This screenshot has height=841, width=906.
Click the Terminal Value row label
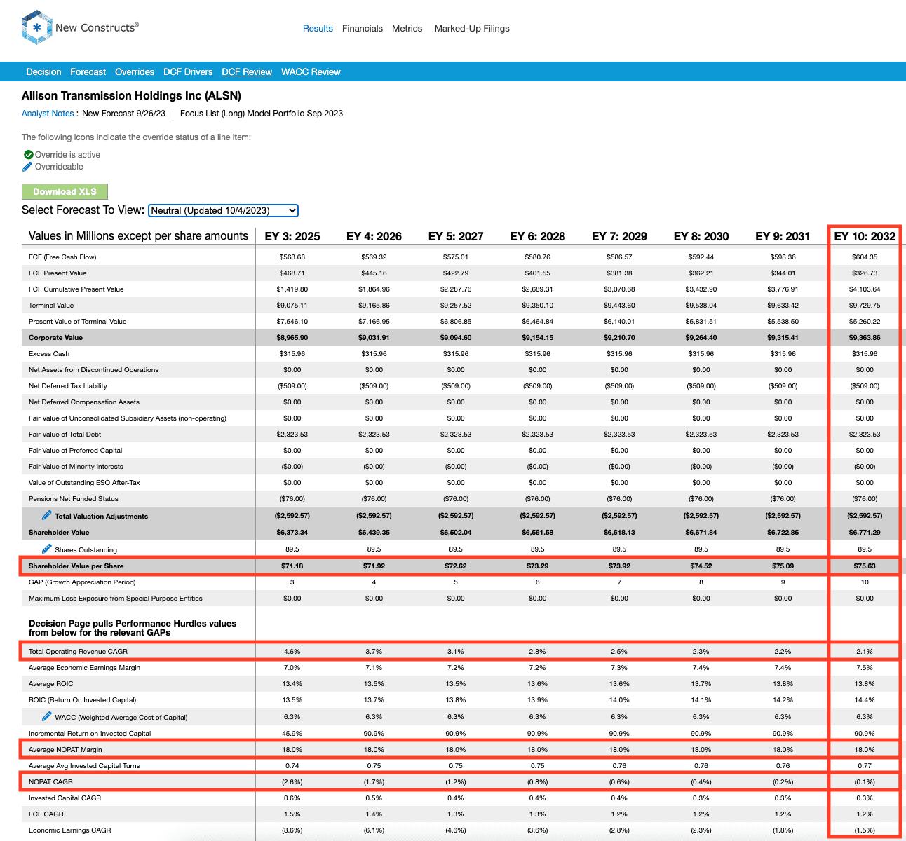point(51,306)
